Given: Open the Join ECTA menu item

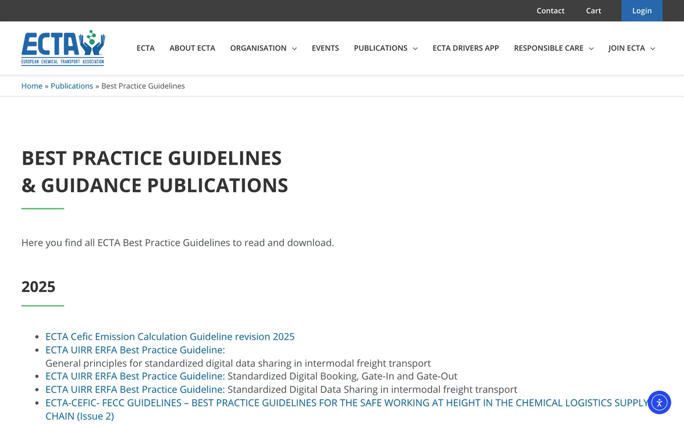Looking at the screenshot, I should point(626,48).
